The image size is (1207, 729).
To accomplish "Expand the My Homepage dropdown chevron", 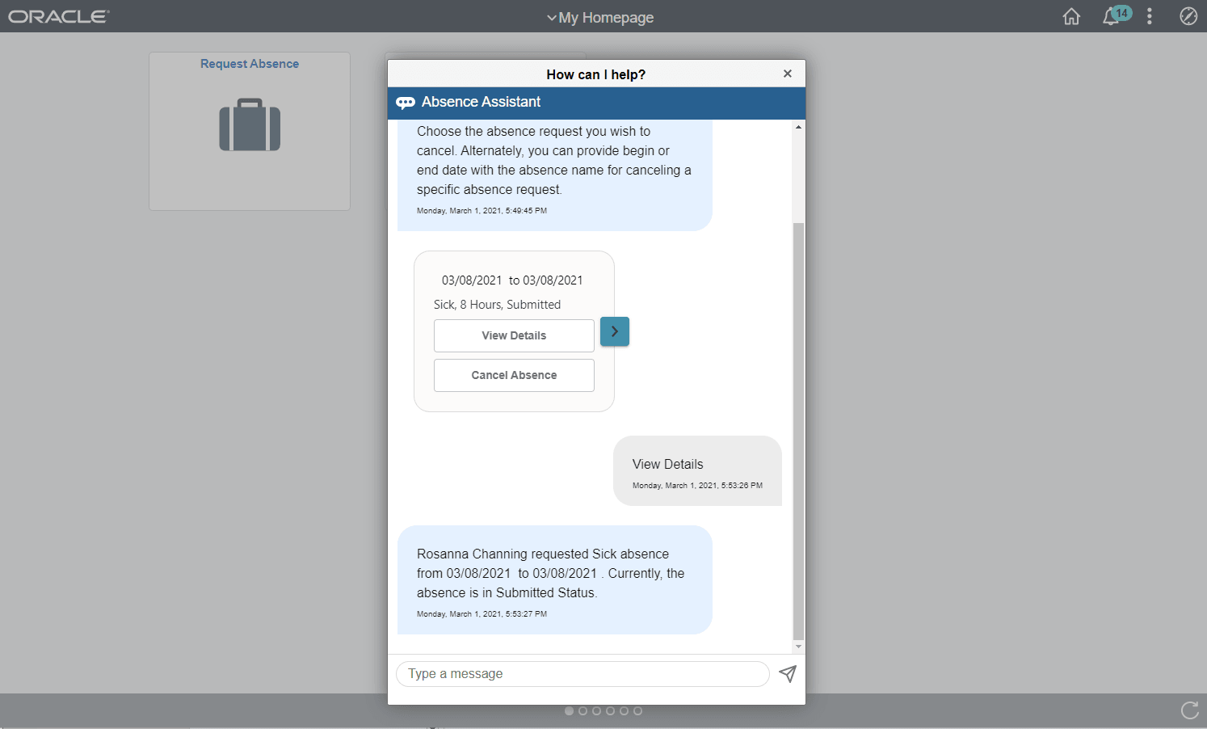I will (552, 17).
